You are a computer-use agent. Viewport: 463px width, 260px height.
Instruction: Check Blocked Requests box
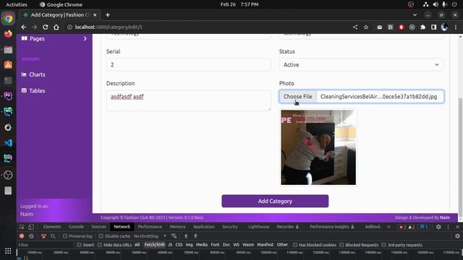341,245
